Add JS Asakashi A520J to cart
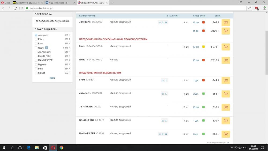The width and height of the screenshot is (268, 151). 226,107
